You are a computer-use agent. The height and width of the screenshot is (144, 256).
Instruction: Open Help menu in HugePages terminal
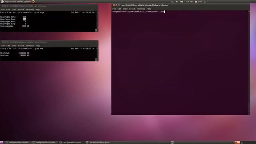(38, 10)
